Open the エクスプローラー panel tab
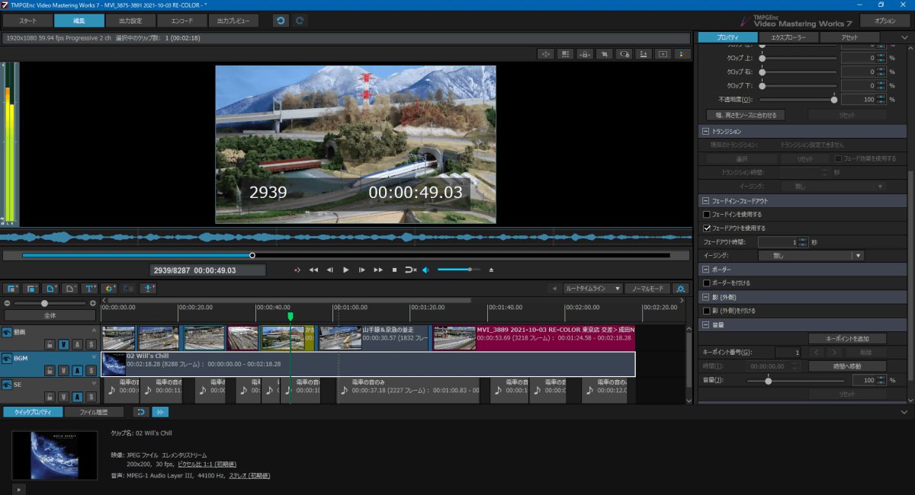Viewport: 915px width, 495px height. pyautogui.click(x=788, y=37)
